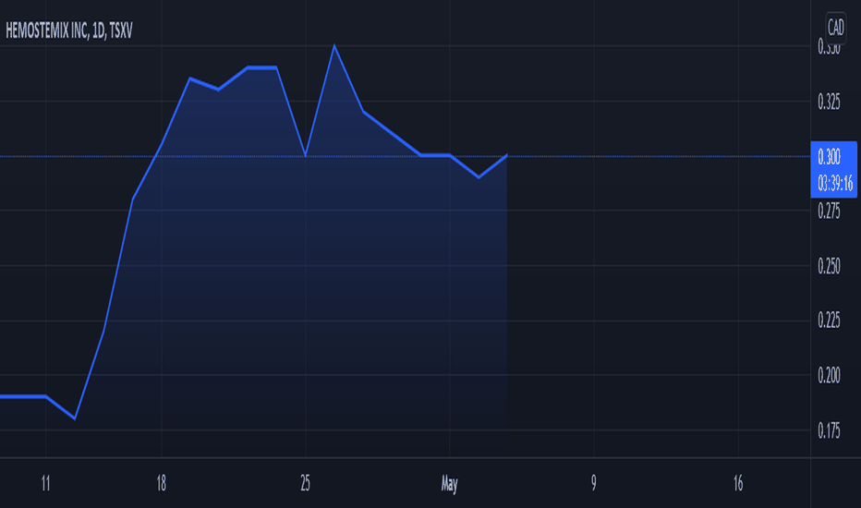The height and width of the screenshot is (508, 861).
Task: Click the 18 date label on time axis
Action: point(161,483)
